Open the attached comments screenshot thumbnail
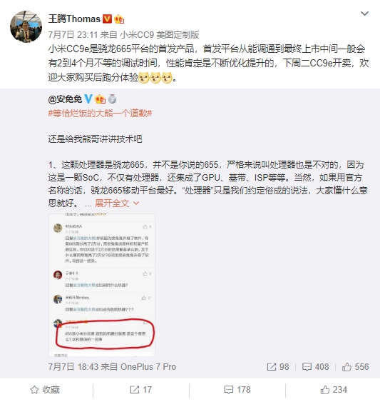Screen dimensions: 380x402 click(102, 285)
